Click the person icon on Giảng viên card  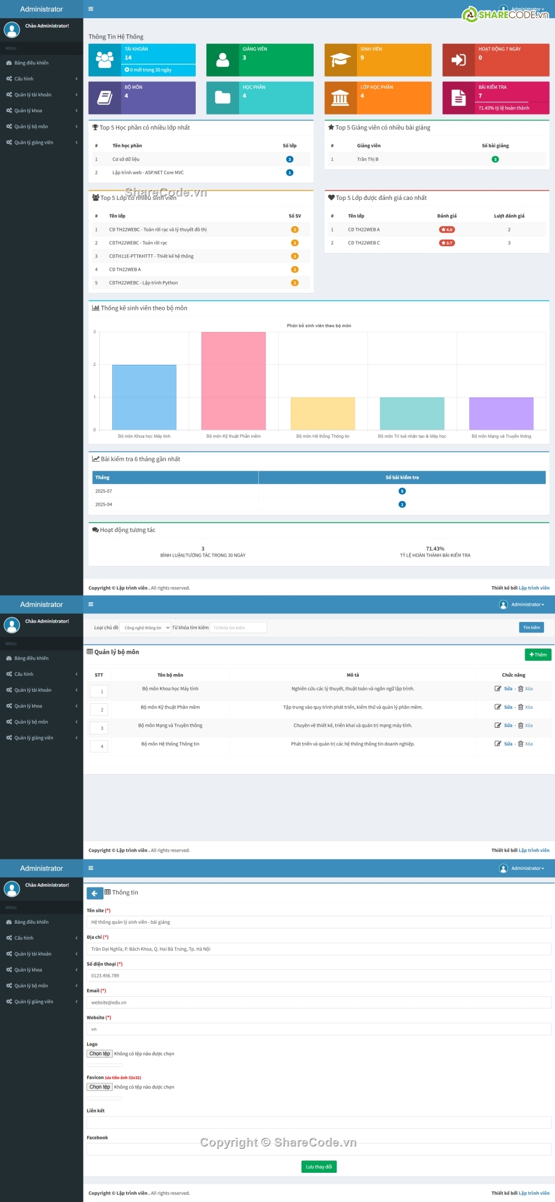point(223,60)
